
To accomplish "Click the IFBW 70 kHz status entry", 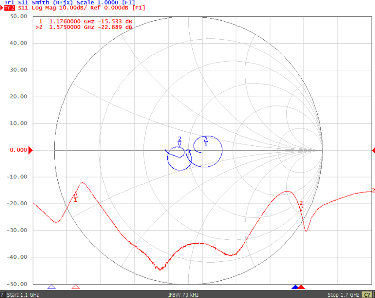I will pyautogui.click(x=183, y=294).
